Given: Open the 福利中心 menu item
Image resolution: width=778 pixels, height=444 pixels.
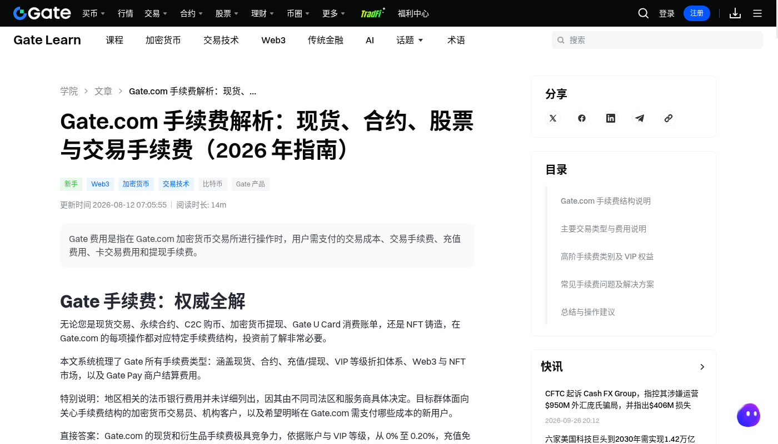Looking at the screenshot, I should pyautogui.click(x=413, y=13).
